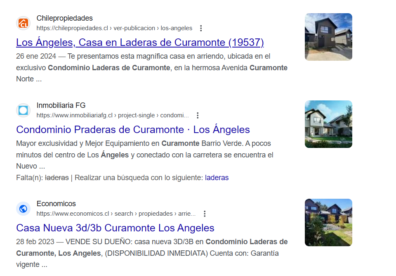Click the snippet text 'Mayor exclusividad y Mejor Equipamiento'

82,143
